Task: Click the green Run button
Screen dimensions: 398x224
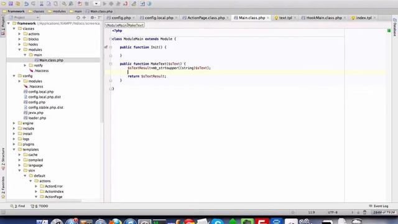Action: tap(104, 4)
